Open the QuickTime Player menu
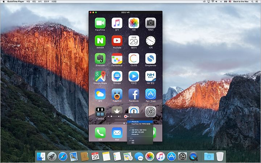261x163 pixels. (16, 1)
